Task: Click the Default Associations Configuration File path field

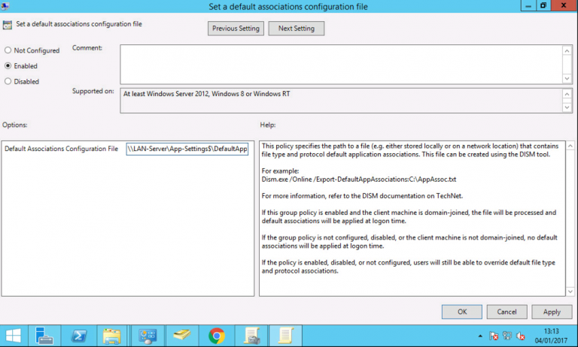Action: [187, 149]
